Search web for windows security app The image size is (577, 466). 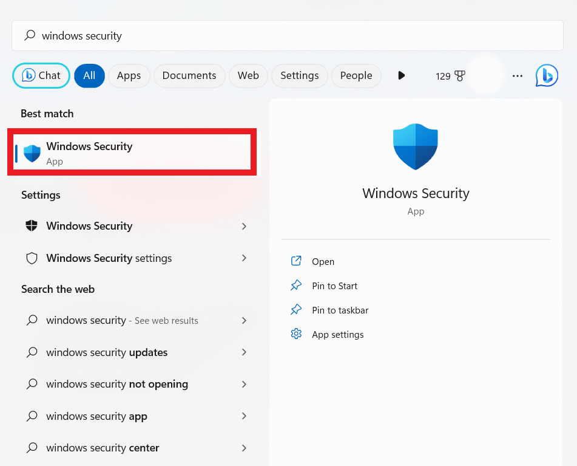click(x=97, y=416)
